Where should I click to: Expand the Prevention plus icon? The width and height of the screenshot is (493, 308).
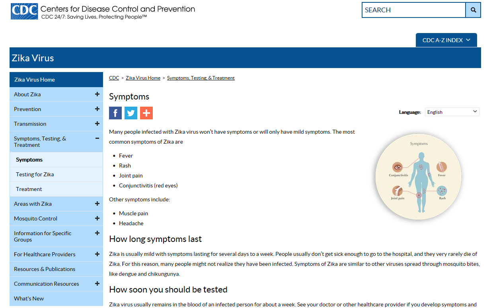pos(97,109)
